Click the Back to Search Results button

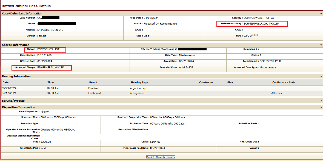(x=160, y=157)
